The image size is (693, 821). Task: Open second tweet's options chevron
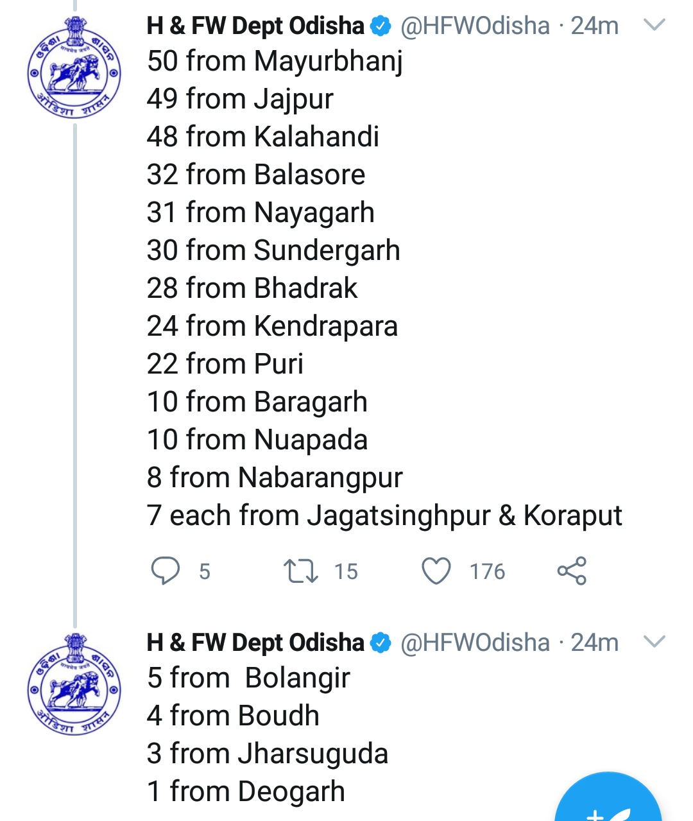pyautogui.click(x=654, y=642)
